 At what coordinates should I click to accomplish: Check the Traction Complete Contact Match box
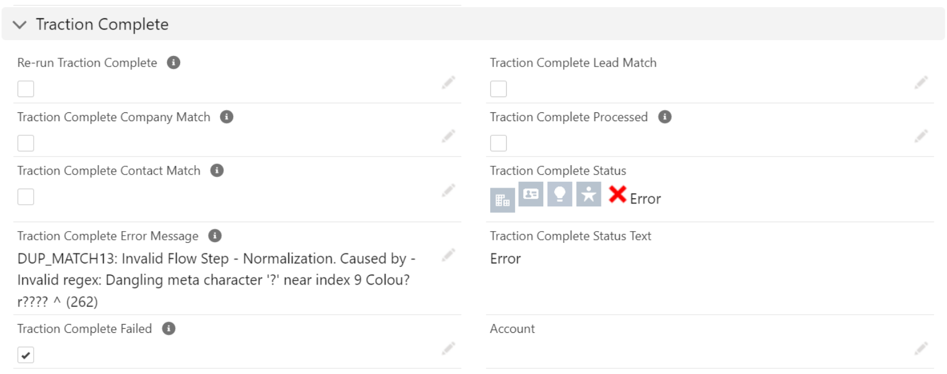point(25,196)
